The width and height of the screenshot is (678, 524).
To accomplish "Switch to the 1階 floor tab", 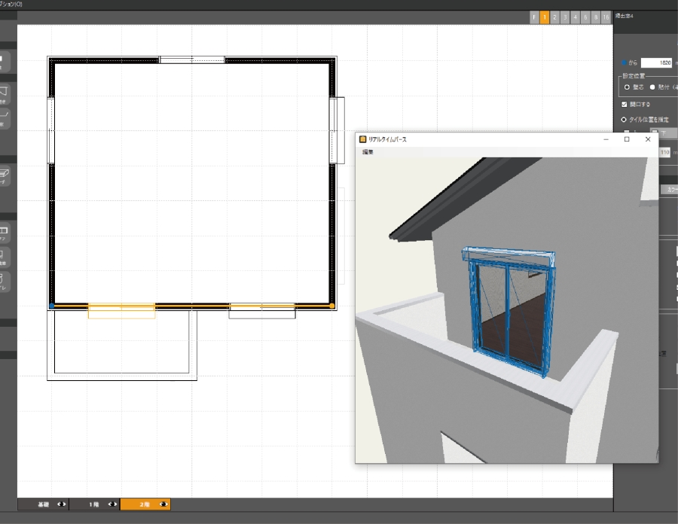I will point(94,504).
